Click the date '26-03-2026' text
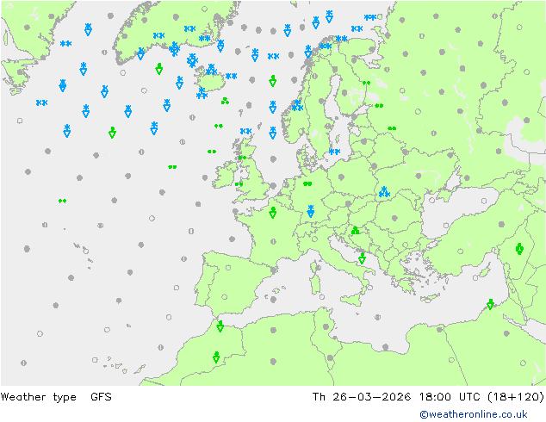Viewport: 546px width, 422px height. (371, 396)
